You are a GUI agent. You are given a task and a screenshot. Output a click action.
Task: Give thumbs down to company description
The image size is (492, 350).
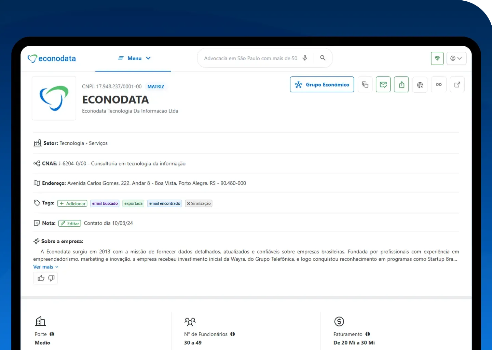pyautogui.click(x=51, y=279)
